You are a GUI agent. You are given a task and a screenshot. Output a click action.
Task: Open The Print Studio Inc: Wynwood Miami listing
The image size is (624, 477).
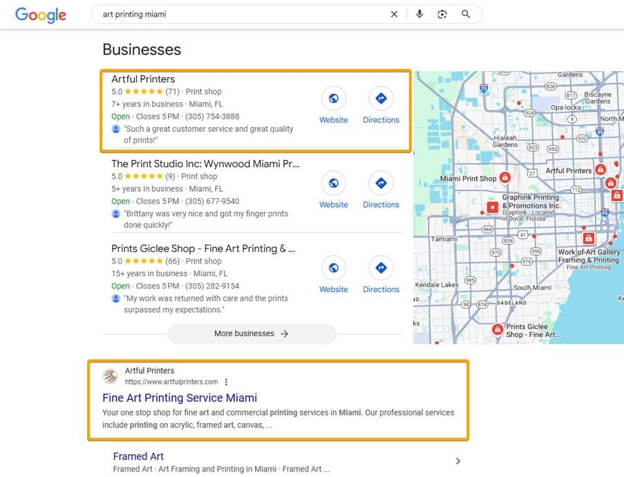pos(205,164)
